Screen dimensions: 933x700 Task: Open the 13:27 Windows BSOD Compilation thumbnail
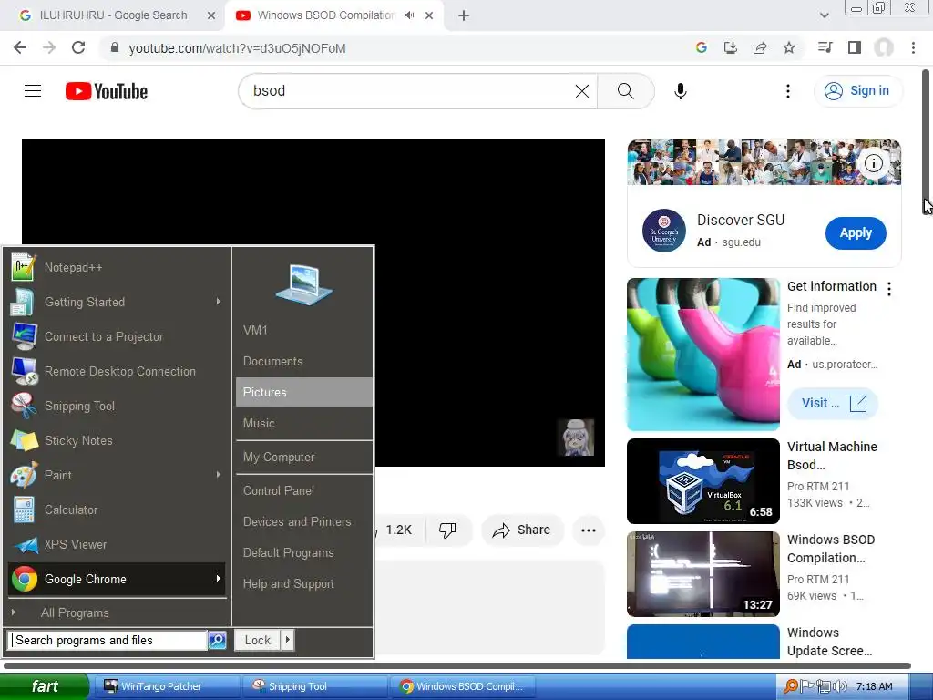tap(702, 574)
